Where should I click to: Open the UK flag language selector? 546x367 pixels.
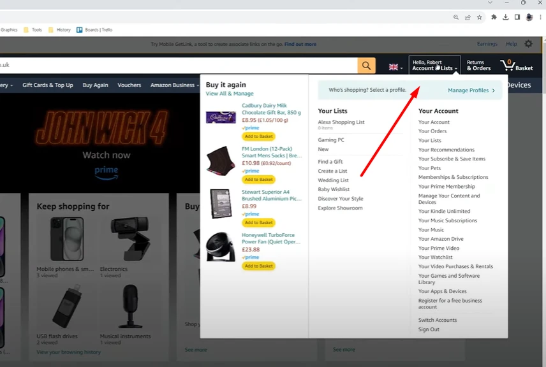tap(395, 67)
